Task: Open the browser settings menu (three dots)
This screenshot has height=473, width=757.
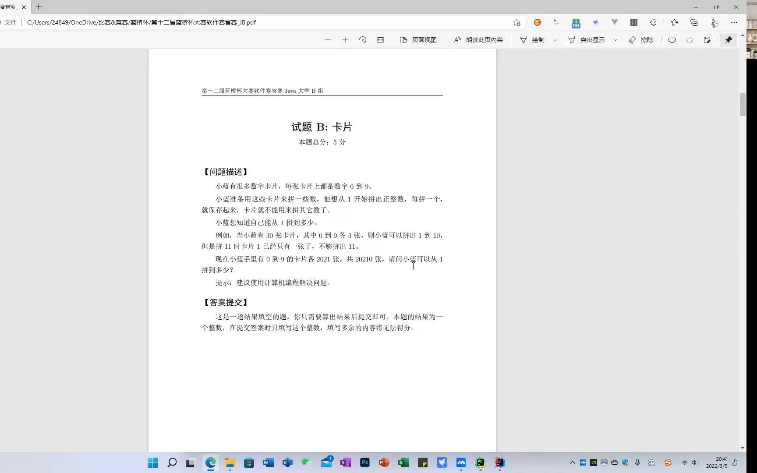Action: (x=735, y=22)
